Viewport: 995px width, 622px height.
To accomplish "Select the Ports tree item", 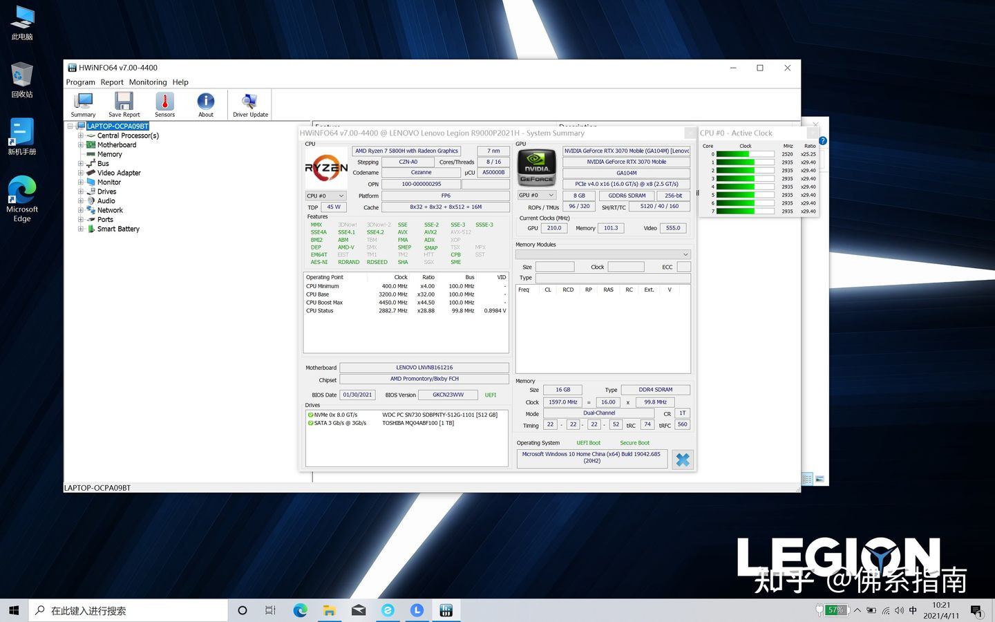I will tap(105, 220).
